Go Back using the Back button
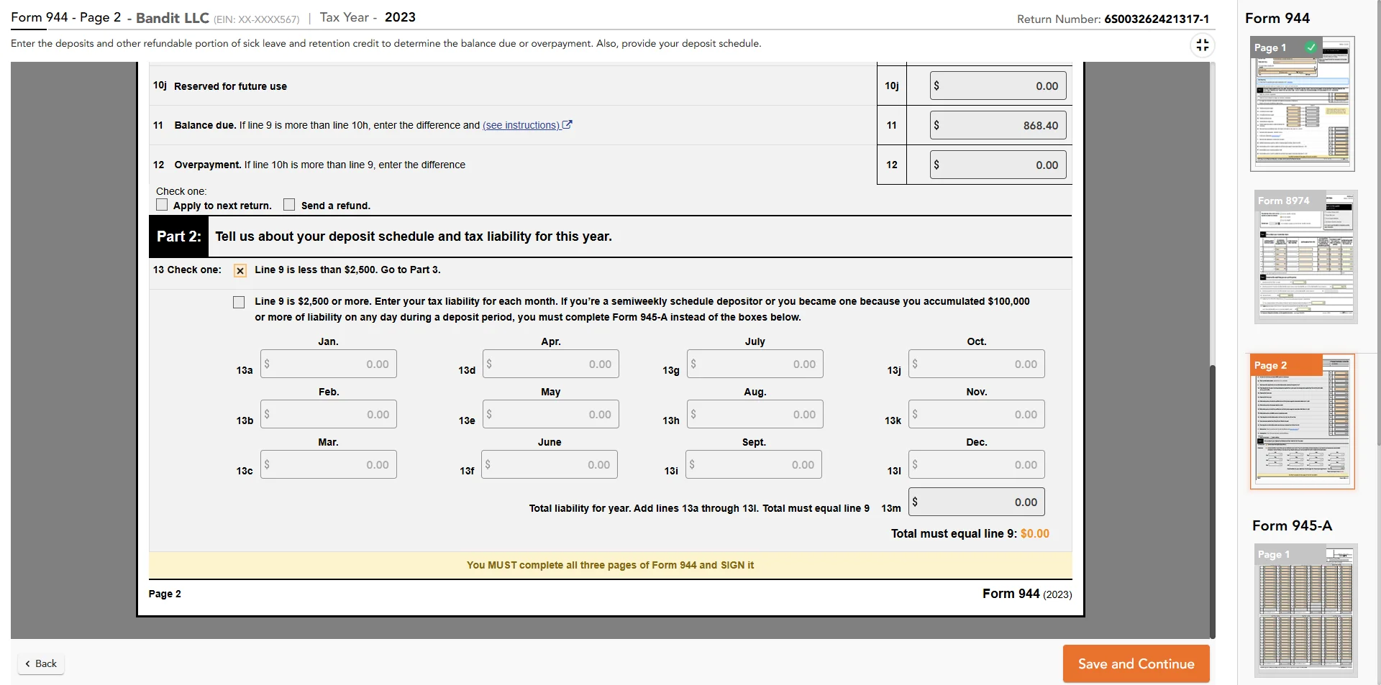Image resolution: width=1381 pixels, height=685 pixels. (x=41, y=663)
